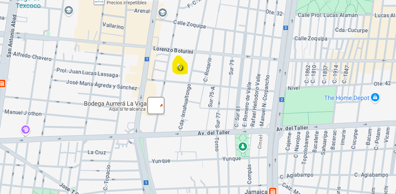Click the green tree park marker

tap(243, 146)
